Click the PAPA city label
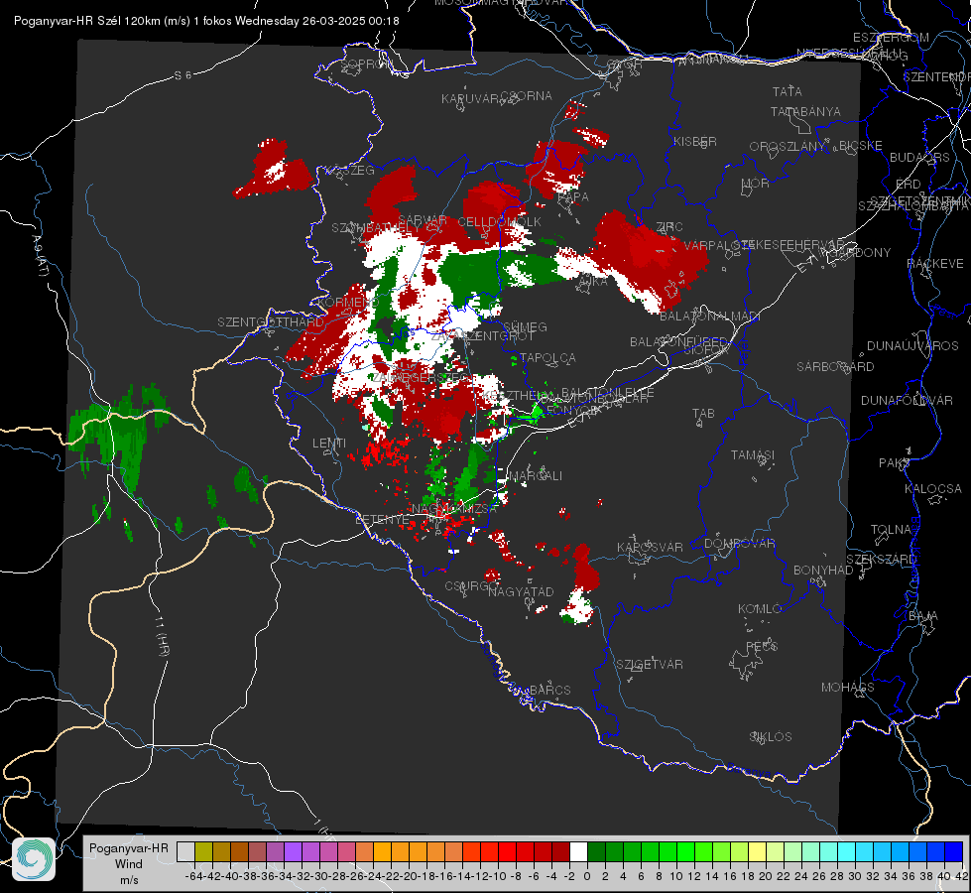Image resolution: width=971 pixels, height=893 pixels. click(573, 197)
